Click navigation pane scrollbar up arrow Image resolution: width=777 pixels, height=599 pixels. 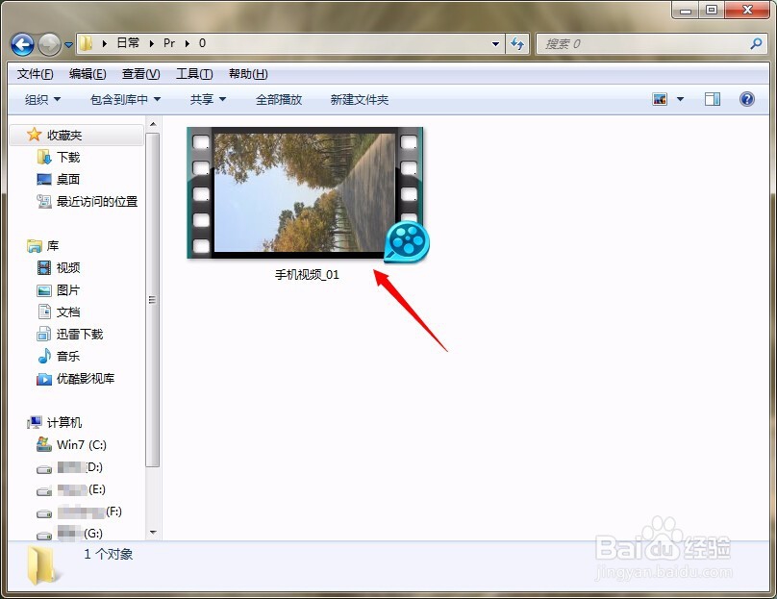coord(153,124)
